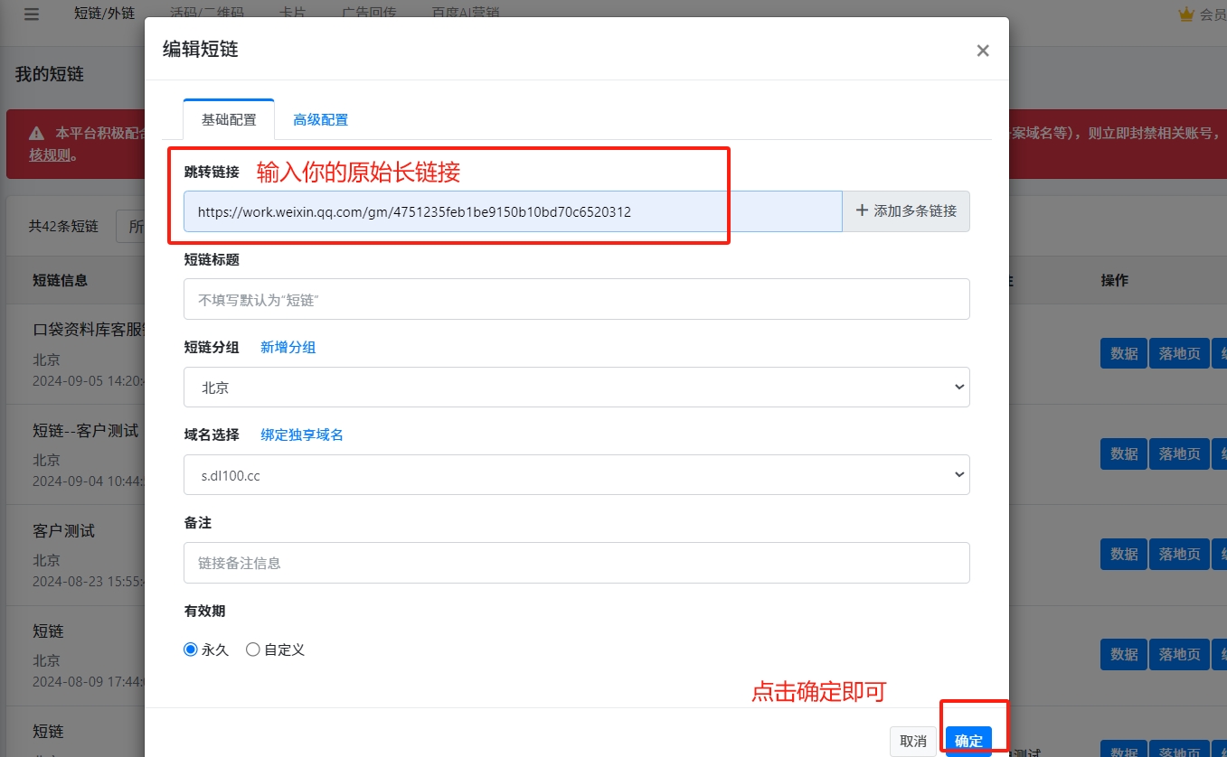Viewport: 1227px width, 757px height.
Task: Click the warning triangle icon in banner
Action: [x=36, y=134]
